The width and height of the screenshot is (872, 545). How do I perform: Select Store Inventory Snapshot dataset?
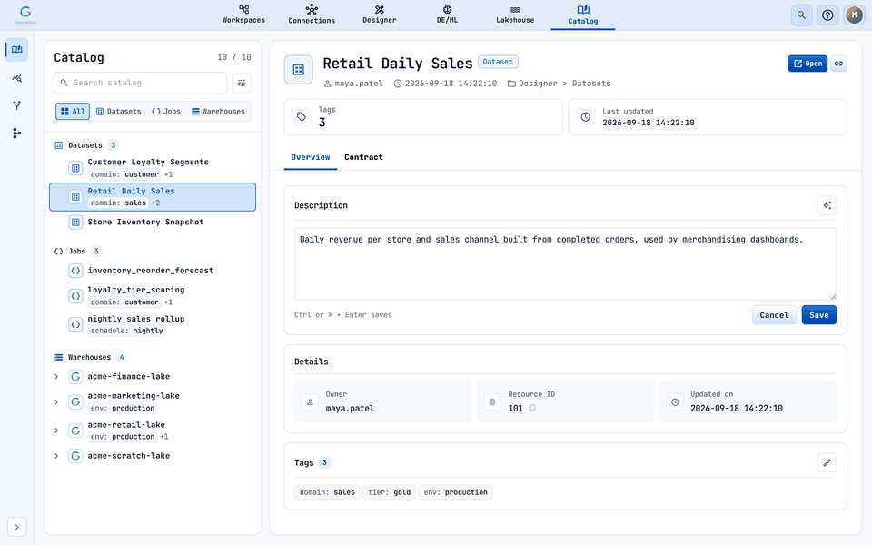pos(153,222)
